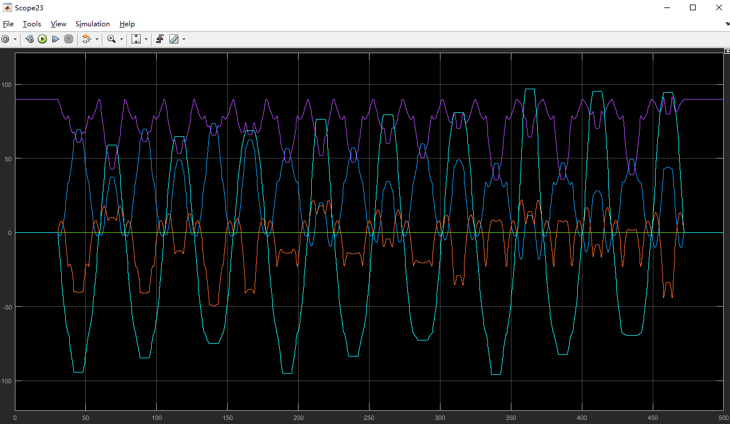Toggle the Cursor Measurements ruler icon

(174, 39)
